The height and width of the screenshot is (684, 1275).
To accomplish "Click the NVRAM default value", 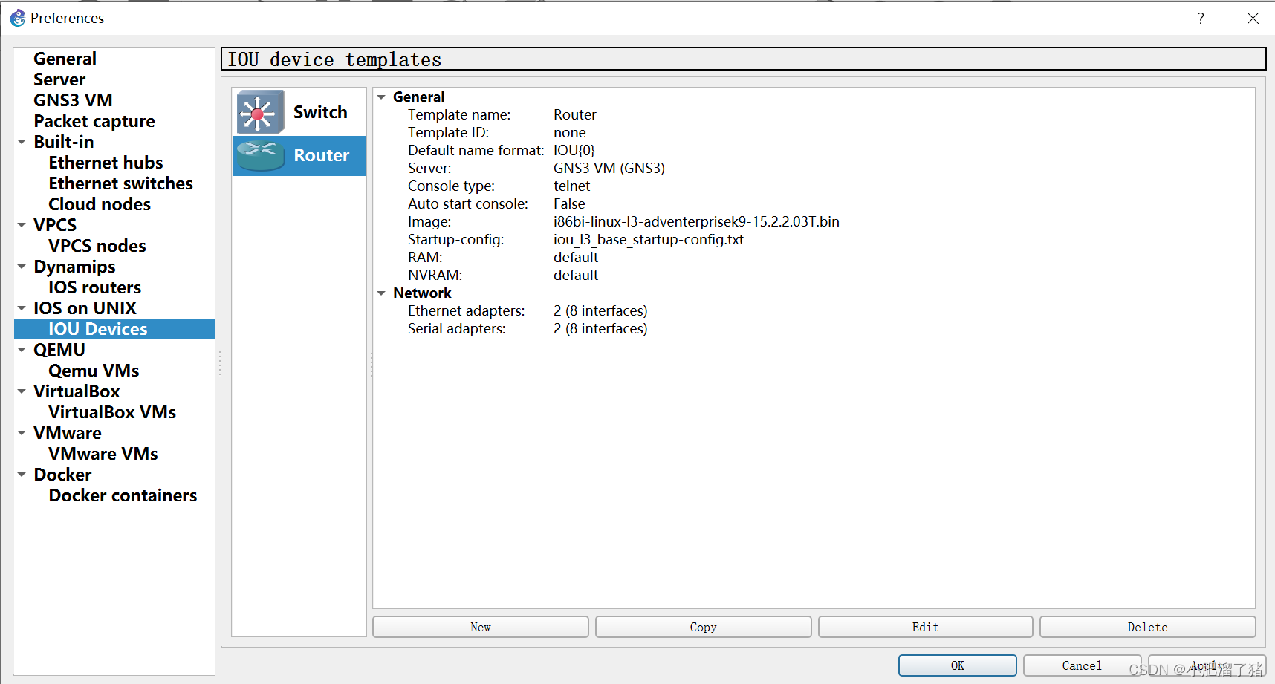I will click(576, 276).
